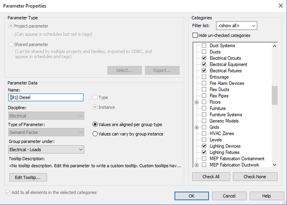Toggle Hide un-checked categories
Screen dimensions: 287x205
(x=195, y=35)
